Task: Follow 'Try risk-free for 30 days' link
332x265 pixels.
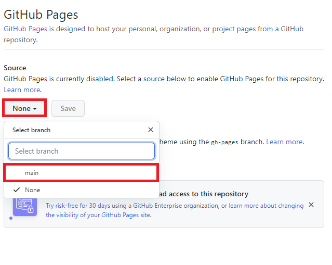Action: click(x=78, y=206)
